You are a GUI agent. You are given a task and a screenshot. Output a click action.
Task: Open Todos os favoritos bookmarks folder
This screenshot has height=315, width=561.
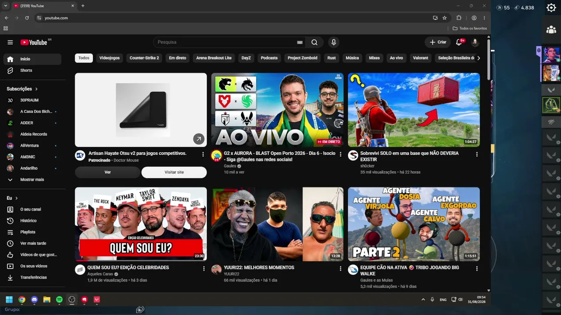coord(470,28)
